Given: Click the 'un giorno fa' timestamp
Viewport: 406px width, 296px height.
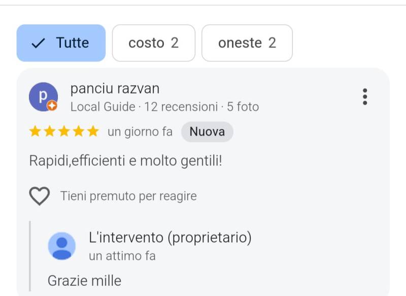Looking at the screenshot, I should point(140,132).
